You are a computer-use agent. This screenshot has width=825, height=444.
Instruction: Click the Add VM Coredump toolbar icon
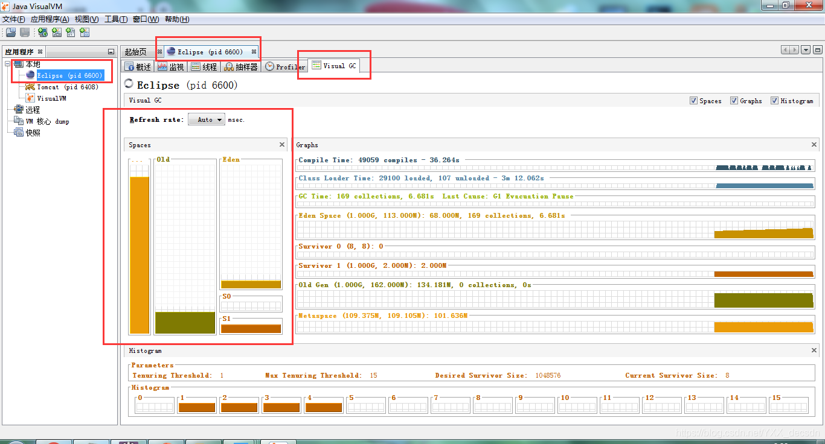[x=71, y=33]
